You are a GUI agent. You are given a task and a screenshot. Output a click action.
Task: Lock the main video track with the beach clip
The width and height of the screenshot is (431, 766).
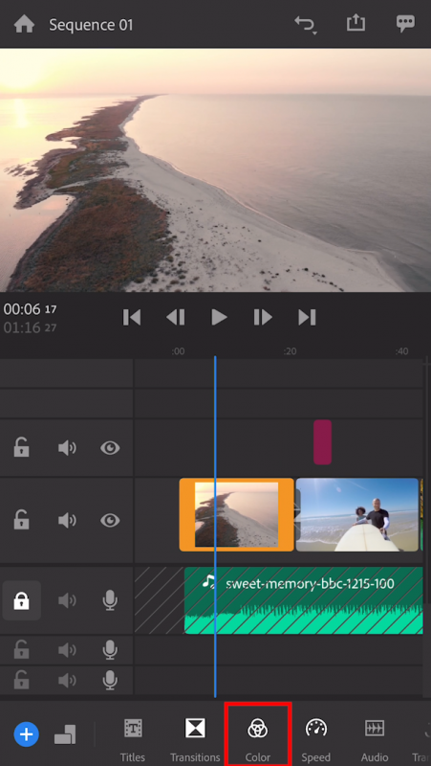coord(21,520)
